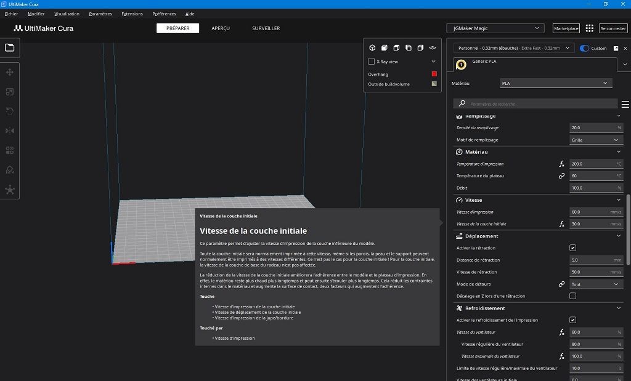Click the red Overhang color swatch
The height and width of the screenshot is (381, 631).
coord(434,74)
